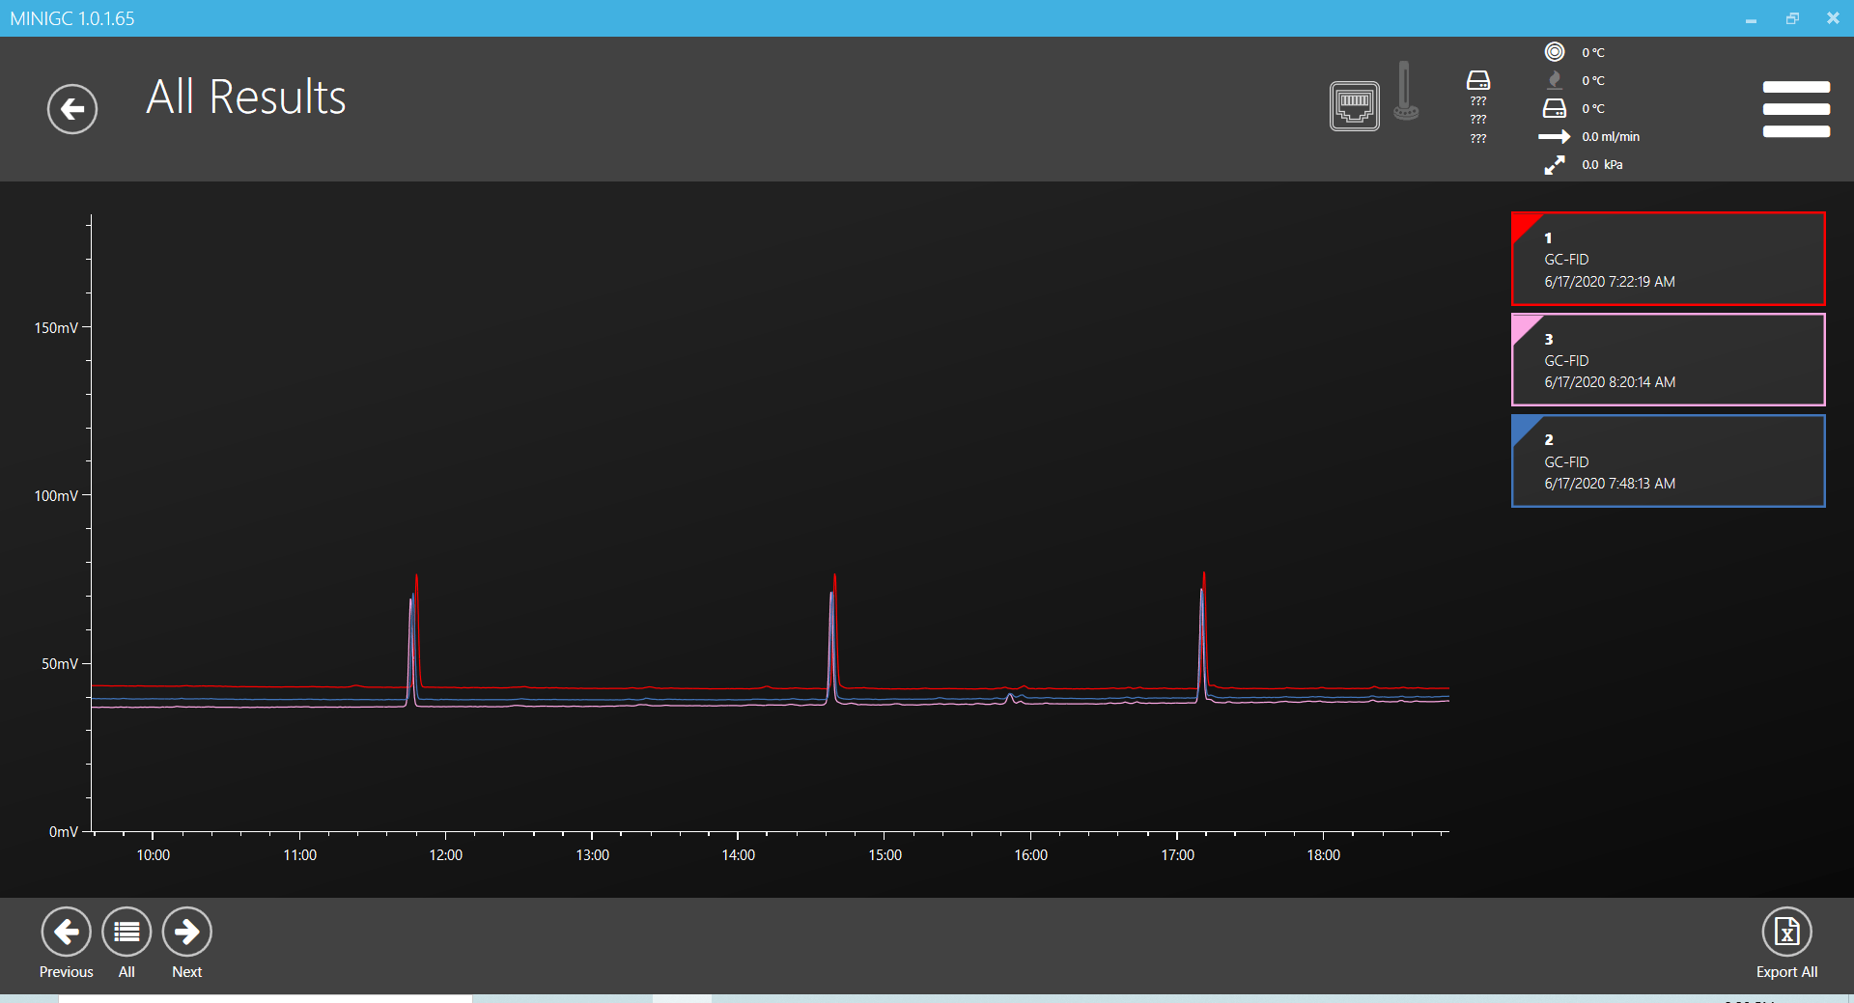Click the carrier flow arrow icon
Image resolution: width=1854 pixels, height=1003 pixels.
[1554, 137]
